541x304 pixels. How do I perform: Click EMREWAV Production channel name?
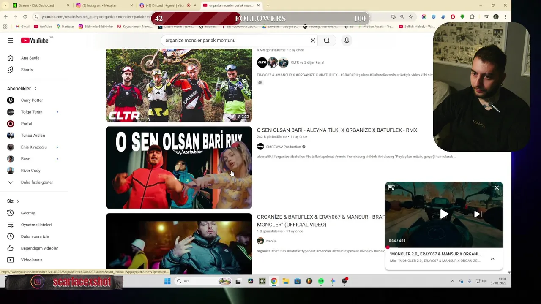click(283, 147)
